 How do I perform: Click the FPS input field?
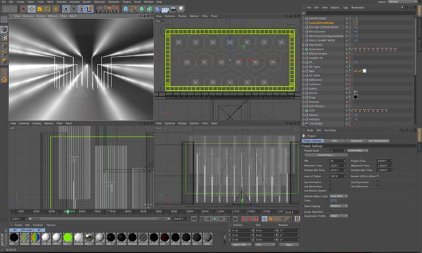click(x=338, y=161)
